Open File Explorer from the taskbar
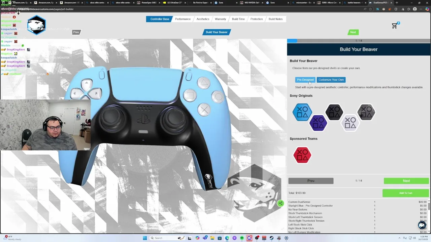This screenshot has width=431, height=242. [212, 238]
